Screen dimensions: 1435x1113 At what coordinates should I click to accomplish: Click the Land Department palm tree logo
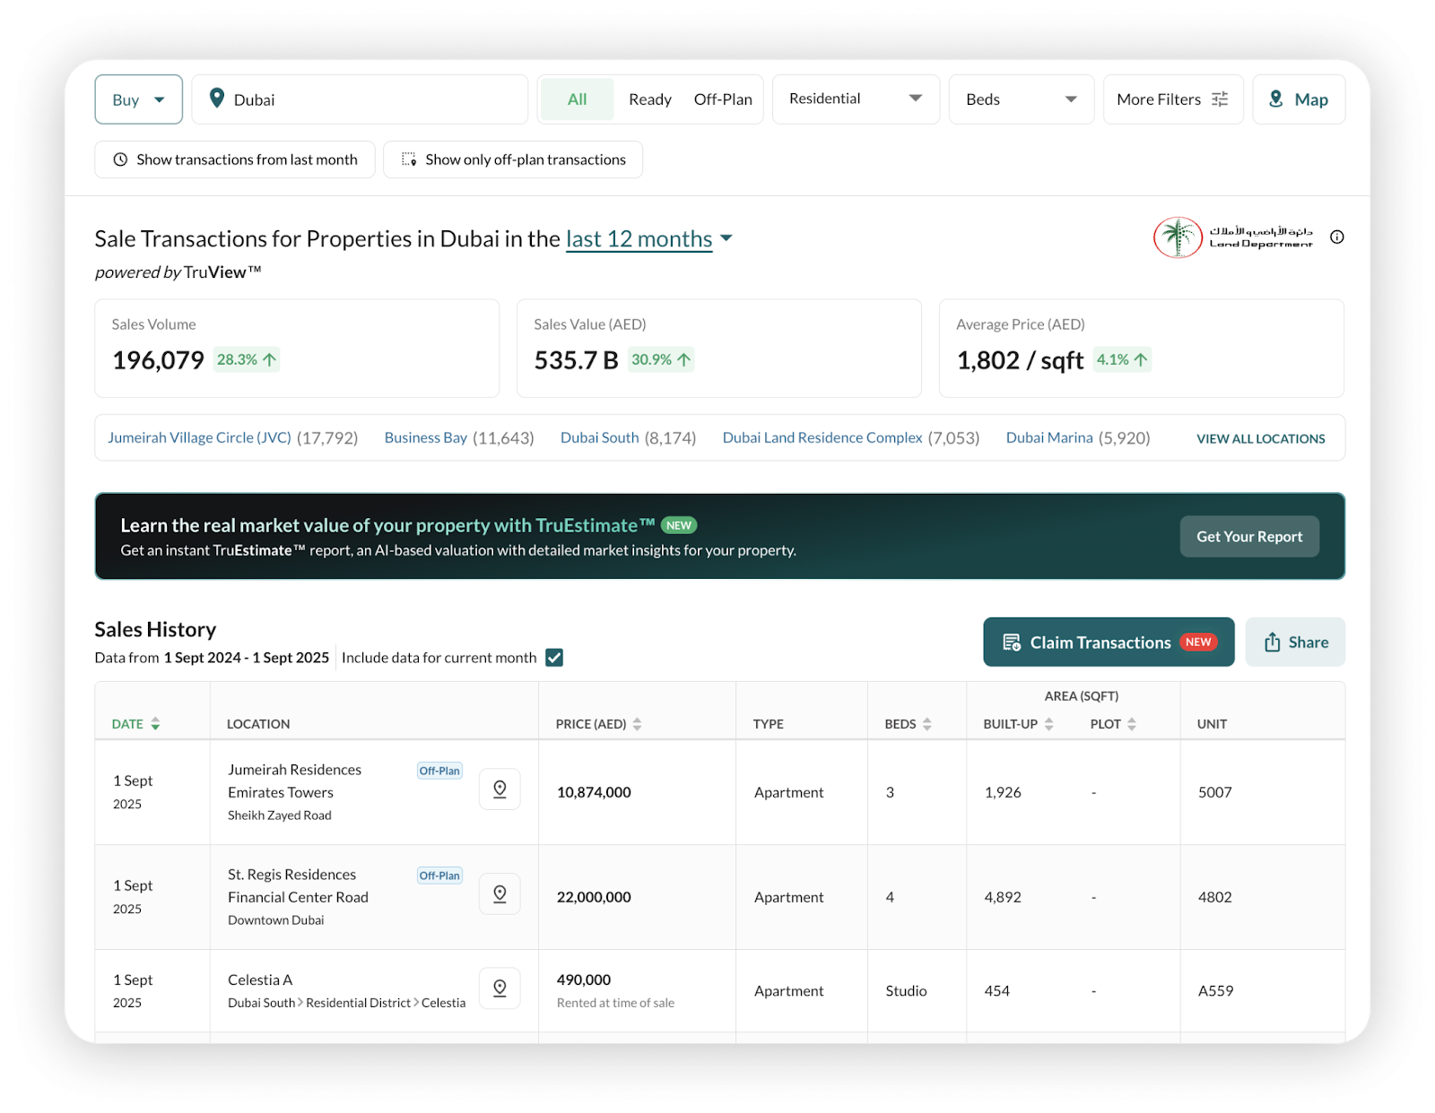[x=1177, y=237]
